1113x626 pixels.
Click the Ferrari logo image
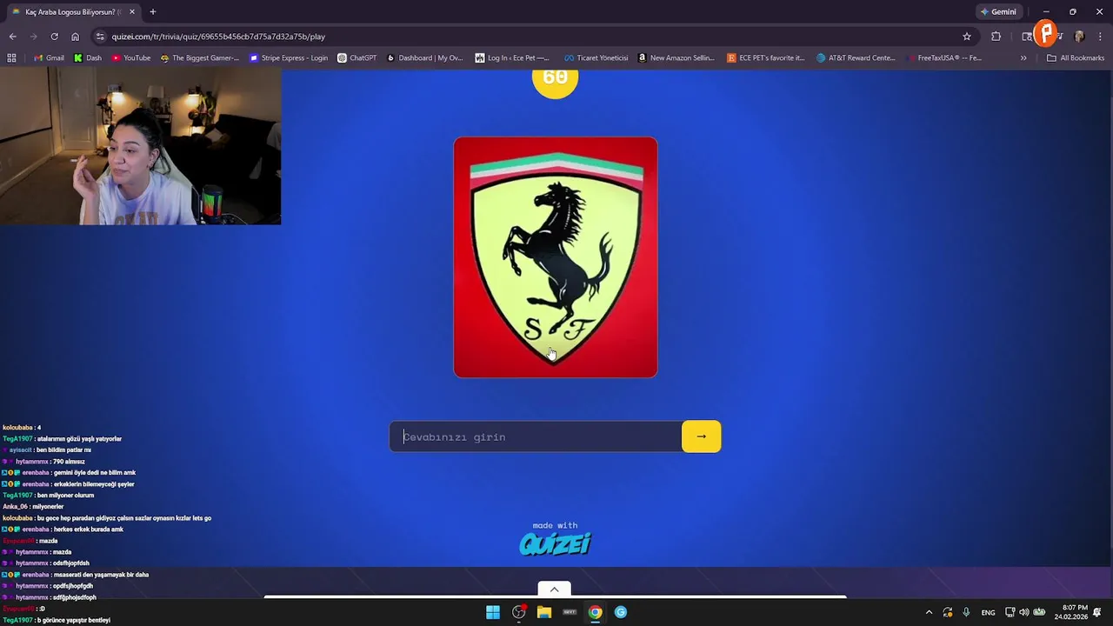pos(556,257)
